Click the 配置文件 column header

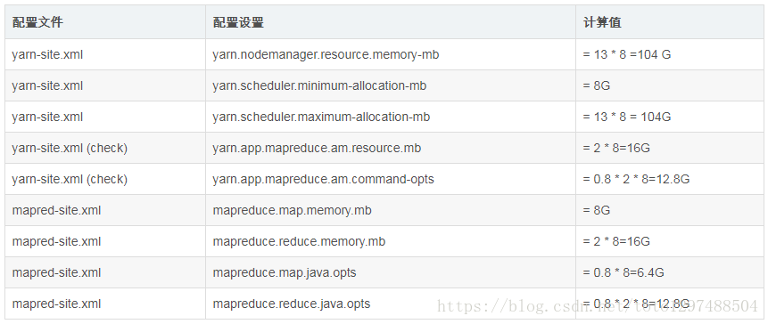(37, 22)
